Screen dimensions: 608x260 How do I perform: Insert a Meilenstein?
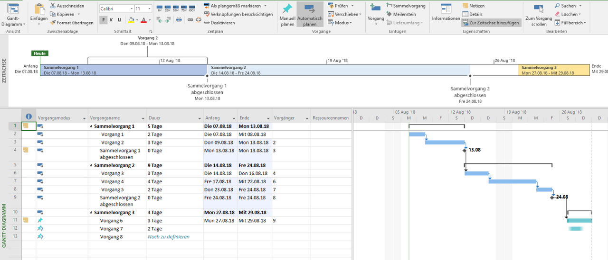(400, 14)
